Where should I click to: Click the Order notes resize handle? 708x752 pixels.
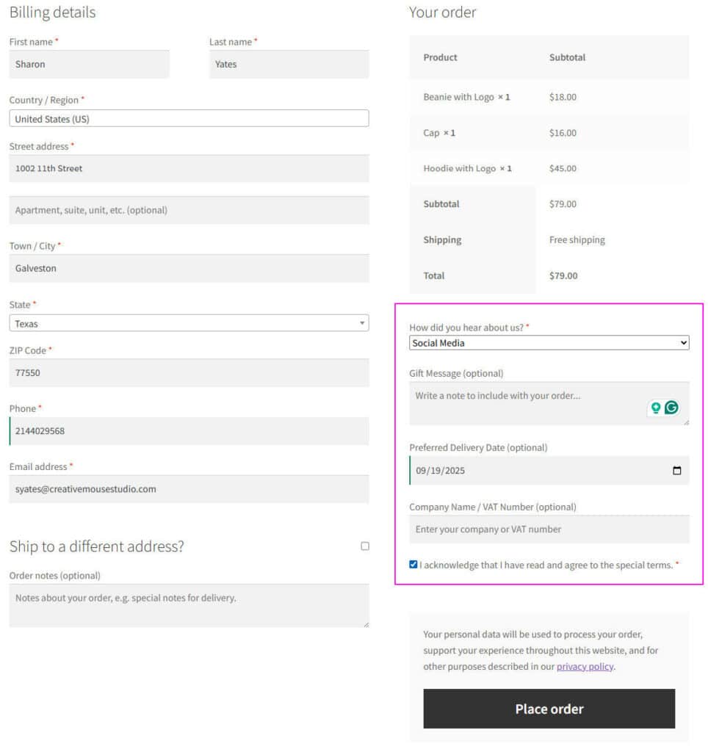pyautogui.click(x=365, y=623)
